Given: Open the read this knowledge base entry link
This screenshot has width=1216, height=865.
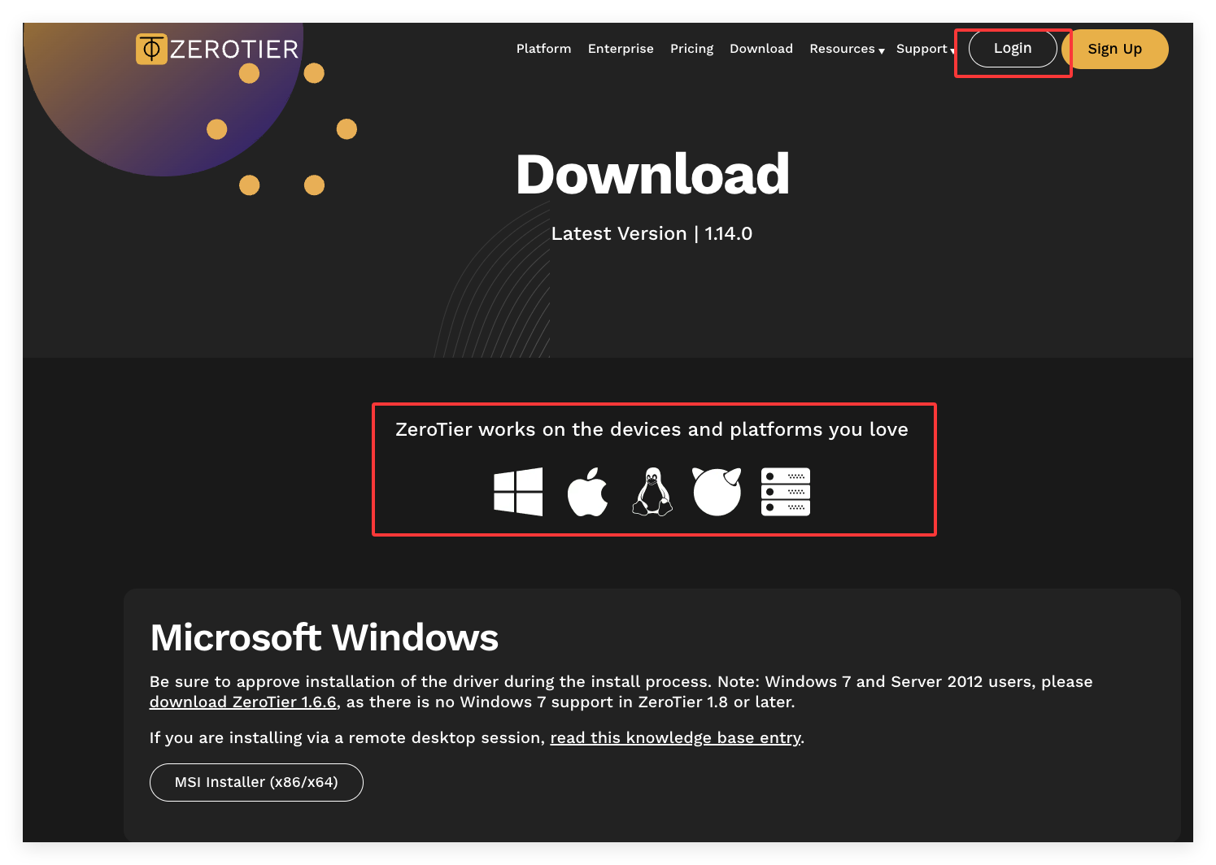Looking at the screenshot, I should (x=675, y=738).
